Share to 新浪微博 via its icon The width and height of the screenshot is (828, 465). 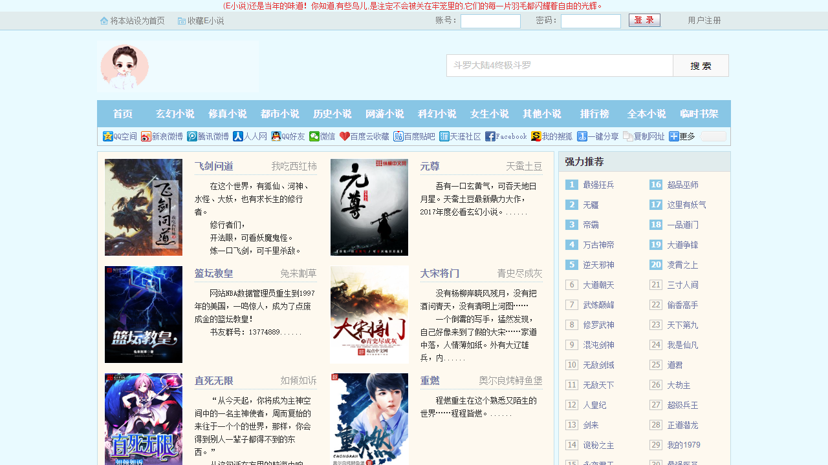tap(146, 136)
